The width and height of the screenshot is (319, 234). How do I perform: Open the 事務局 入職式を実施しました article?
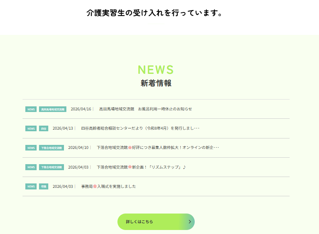[109, 186]
